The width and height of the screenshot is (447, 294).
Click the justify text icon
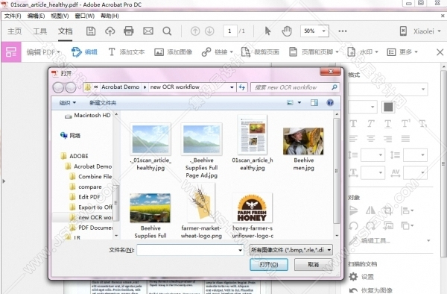[405, 139]
